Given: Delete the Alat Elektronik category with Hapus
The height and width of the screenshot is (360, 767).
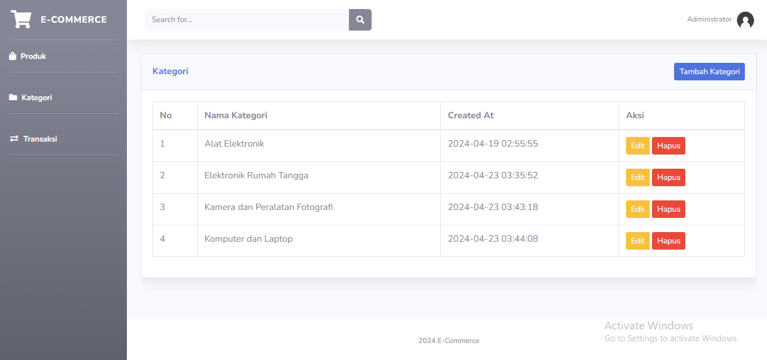Looking at the screenshot, I should [x=668, y=146].
